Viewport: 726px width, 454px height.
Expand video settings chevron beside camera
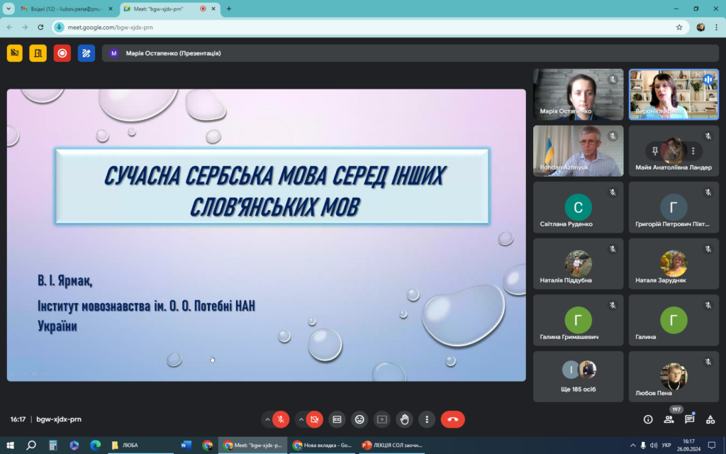click(x=301, y=419)
